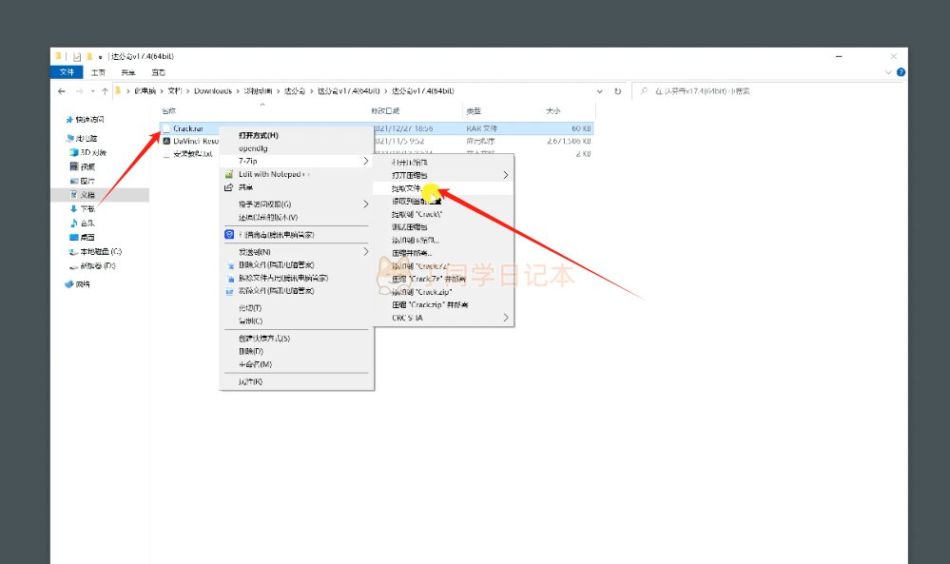Screen dimensions: 950x564
Task: Click the 文件 (File) ribbon button
Action: pyautogui.click(x=68, y=72)
